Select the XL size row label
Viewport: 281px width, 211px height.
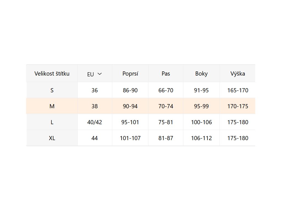click(52, 138)
